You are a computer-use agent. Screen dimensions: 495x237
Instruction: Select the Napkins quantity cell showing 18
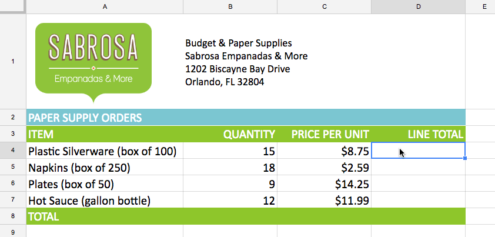pyautogui.click(x=230, y=168)
